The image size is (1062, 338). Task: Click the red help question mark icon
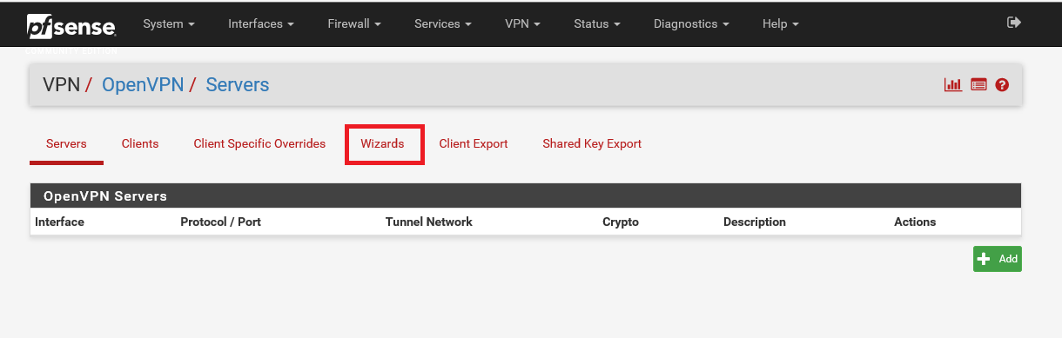point(1002,85)
